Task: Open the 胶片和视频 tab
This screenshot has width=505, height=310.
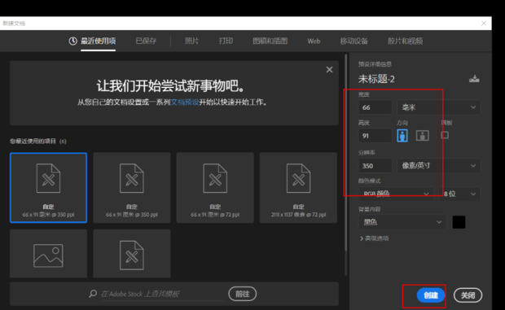Action: (405, 41)
